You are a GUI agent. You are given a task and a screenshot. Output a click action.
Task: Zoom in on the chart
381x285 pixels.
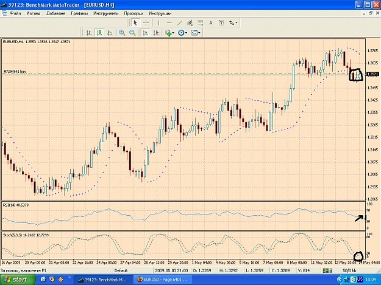pyautogui.click(x=122, y=33)
